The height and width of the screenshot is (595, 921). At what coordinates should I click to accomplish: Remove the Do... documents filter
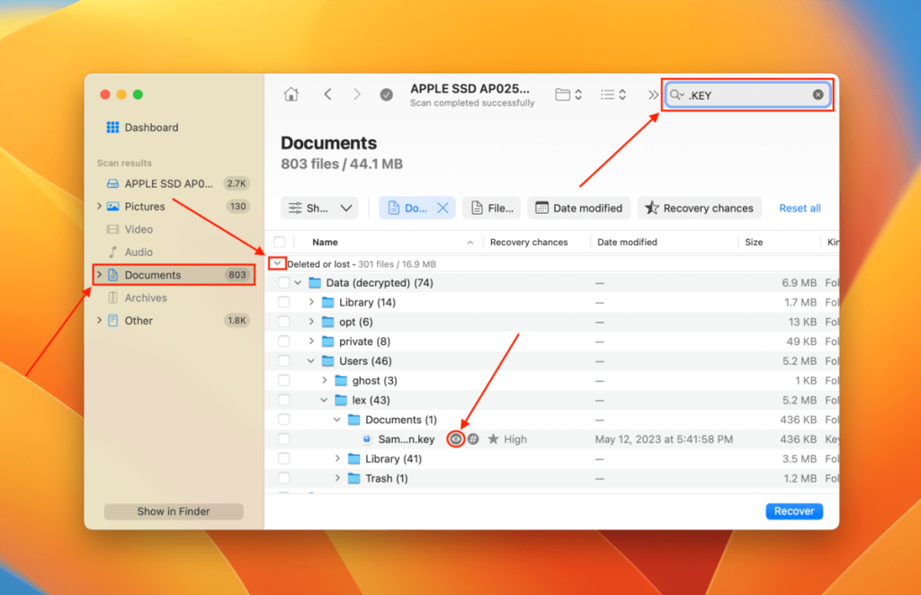tap(443, 209)
